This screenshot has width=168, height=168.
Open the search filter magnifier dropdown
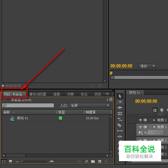(x=6, y=105)
